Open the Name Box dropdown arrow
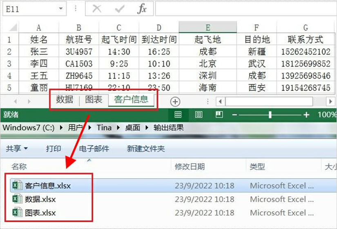The height and width of the screenshot is (229, 337). click(x=61, y=9)
